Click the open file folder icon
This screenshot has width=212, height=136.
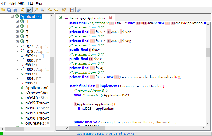[3, 10]
